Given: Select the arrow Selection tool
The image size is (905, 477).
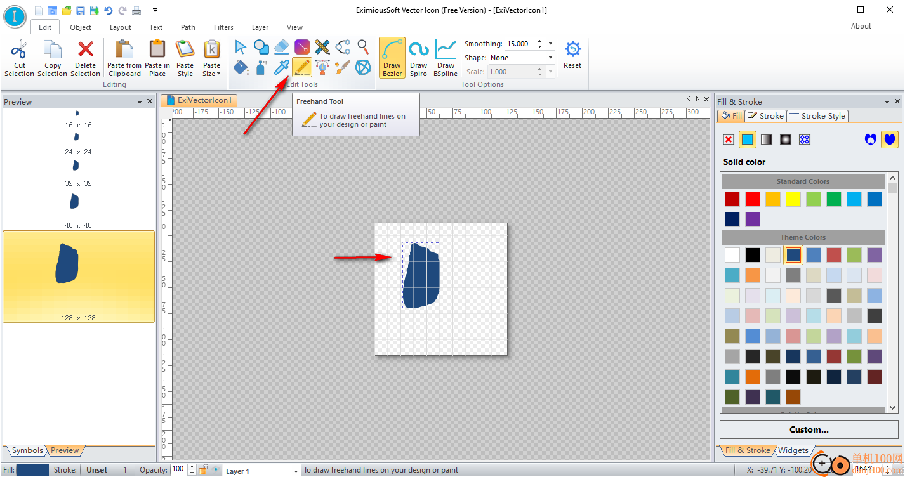Looking at the screenshot, I should 241,46.
